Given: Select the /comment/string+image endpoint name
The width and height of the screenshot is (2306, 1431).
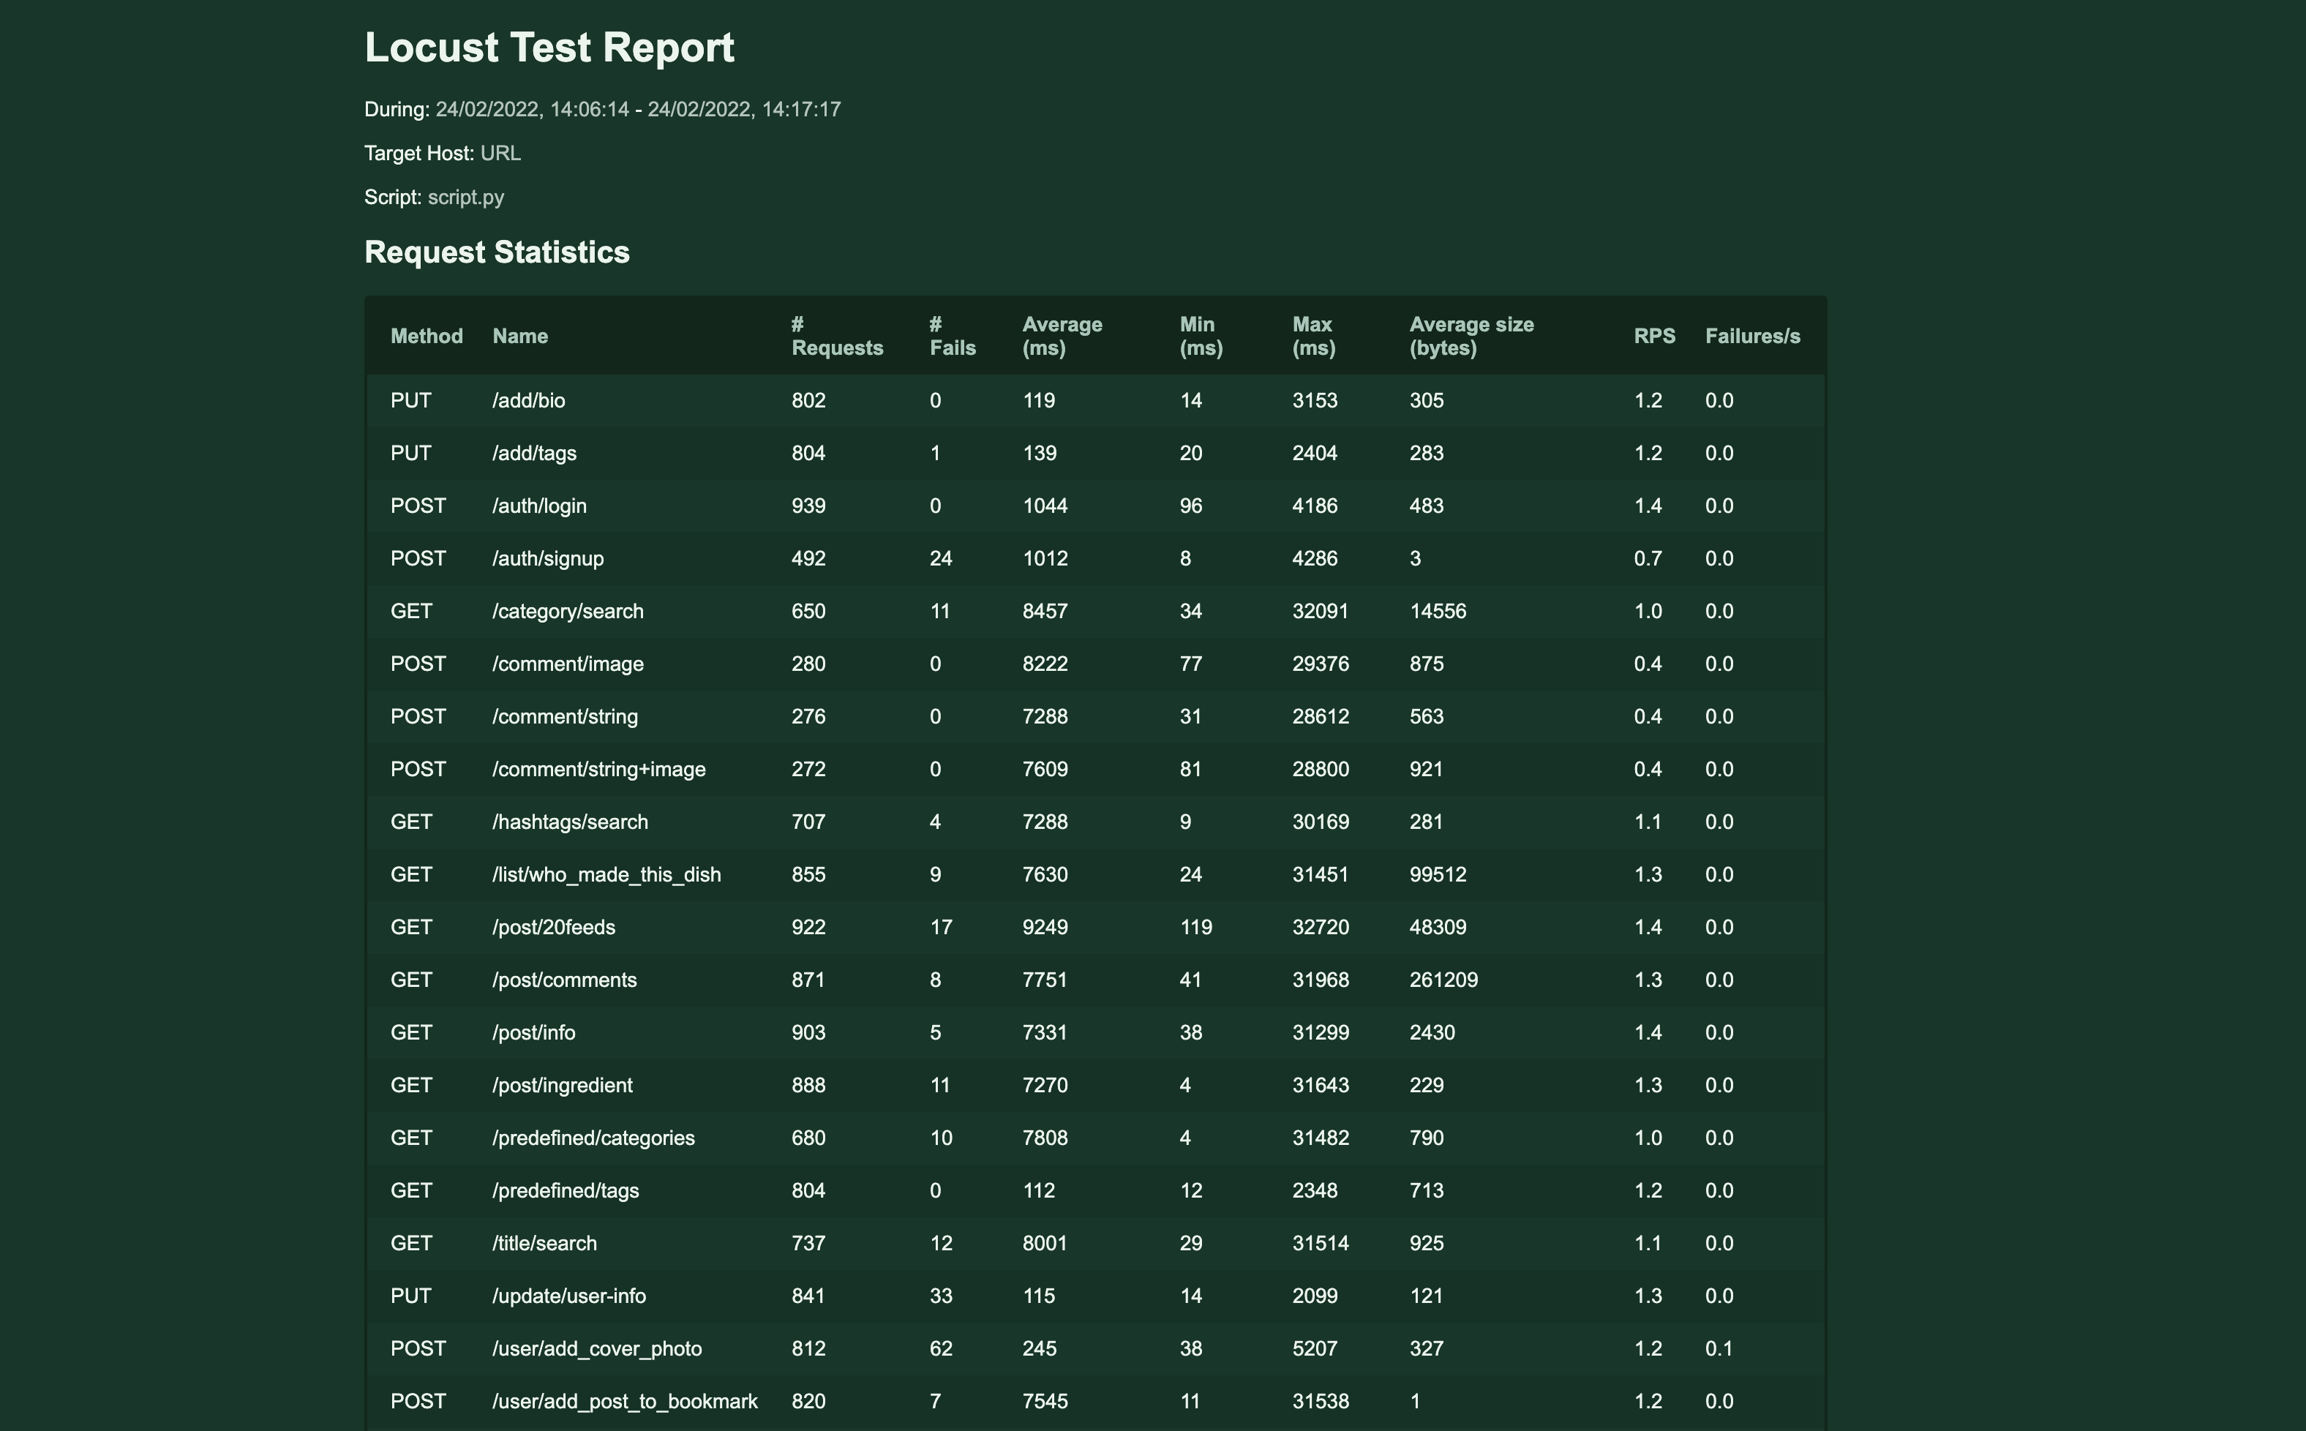Looking at the screenshot, I should click(x=599, y=770).
